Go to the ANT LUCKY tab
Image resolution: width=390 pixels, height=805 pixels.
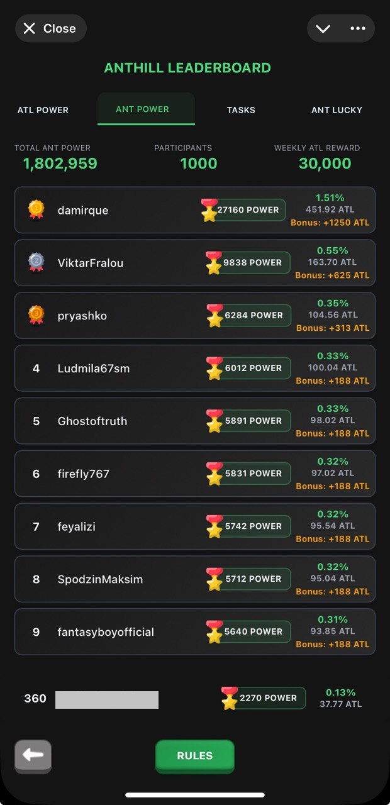pos(337,110)
